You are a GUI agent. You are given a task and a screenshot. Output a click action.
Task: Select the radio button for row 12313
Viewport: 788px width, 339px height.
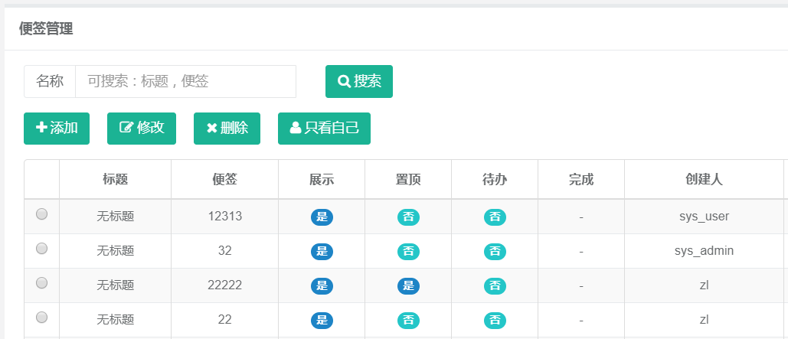[x=41, y=214]
